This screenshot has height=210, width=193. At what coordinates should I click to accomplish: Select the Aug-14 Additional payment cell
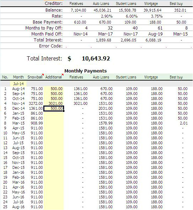pos(54,89)
